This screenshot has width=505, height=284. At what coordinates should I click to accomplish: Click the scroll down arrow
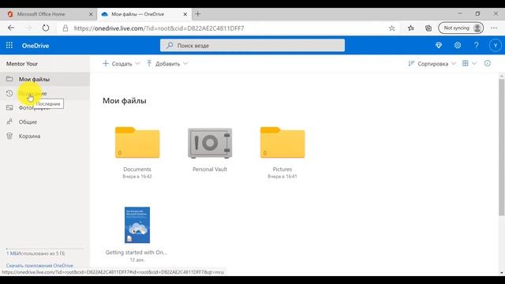(502, 273)
